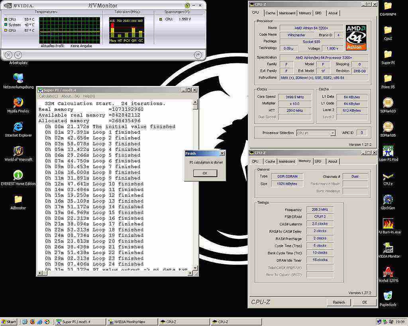Click the Core Speed 2499.9 MHz field
This screenshot has height=326, width=408.
pos(294,97)
